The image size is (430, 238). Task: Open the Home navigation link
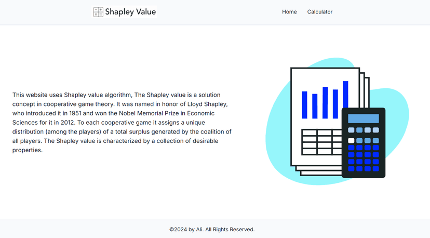[289, 12]
